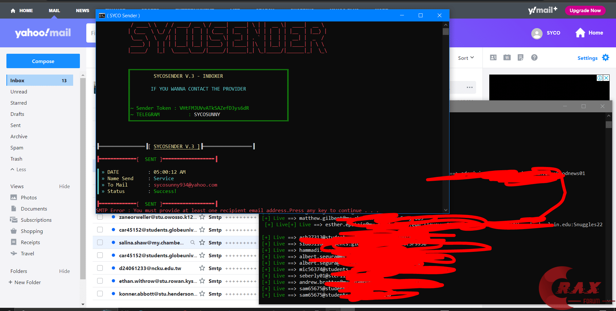Screen dimensions: 616x311
Task: Open Settings via the gear icon
Action: 605,58
